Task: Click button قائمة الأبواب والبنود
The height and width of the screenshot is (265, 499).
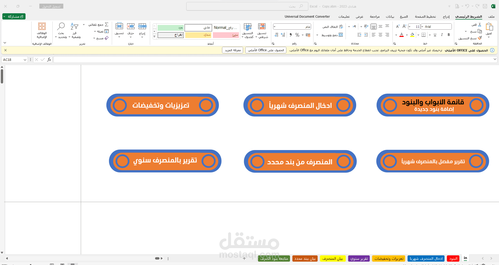Action: pyautogui.click(x=433, y=105)
